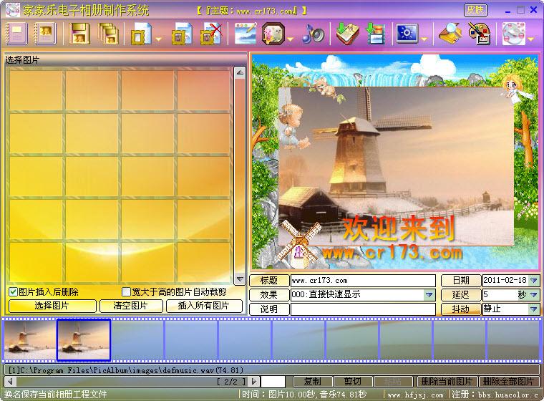Click the 日期 label button
Screen dimensions: 544x401
coord(461,280)
